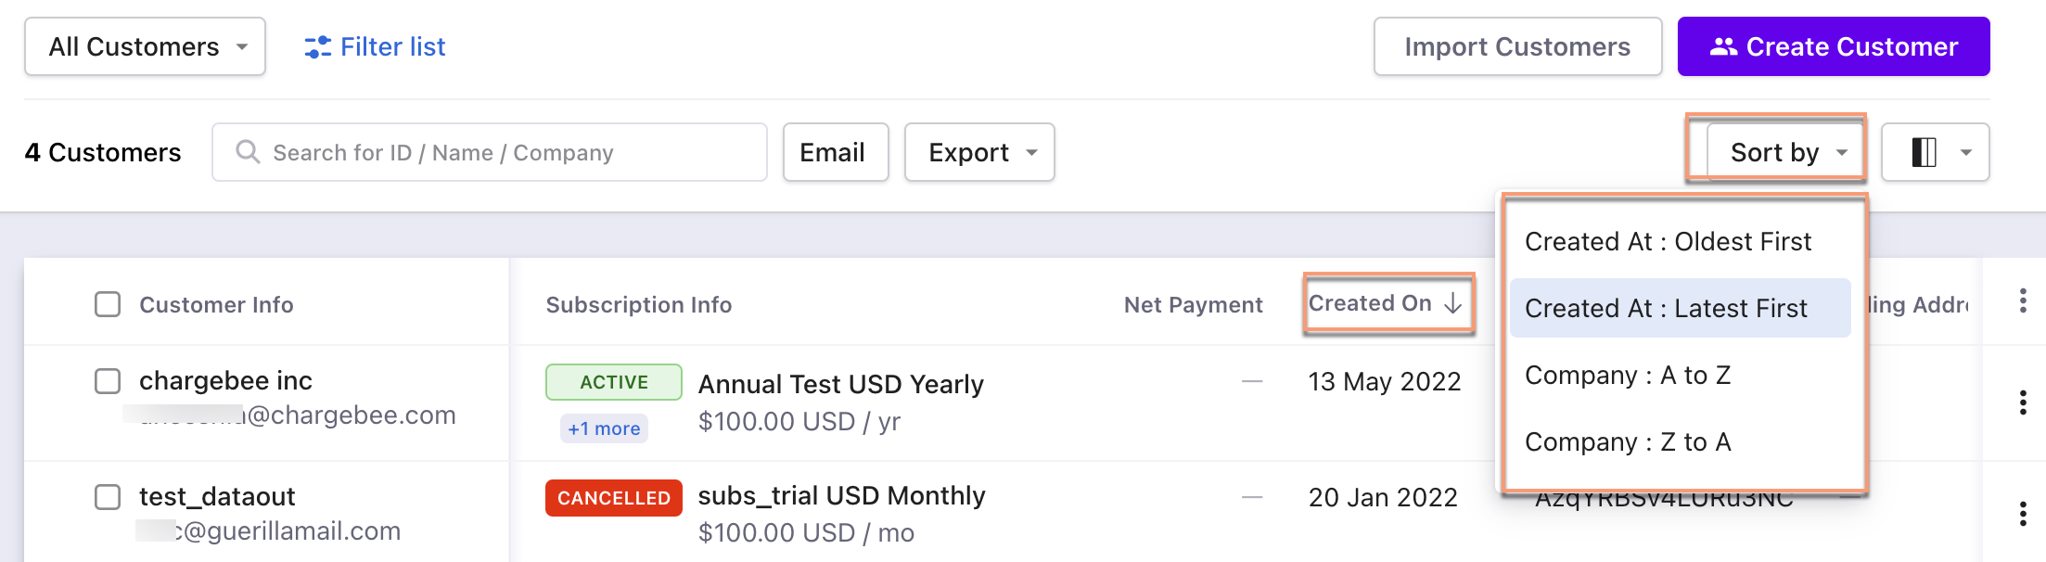This screenshot has height=562, width=2046.
Task: Open the Export dropdown
Action: [x=979, y=152]
